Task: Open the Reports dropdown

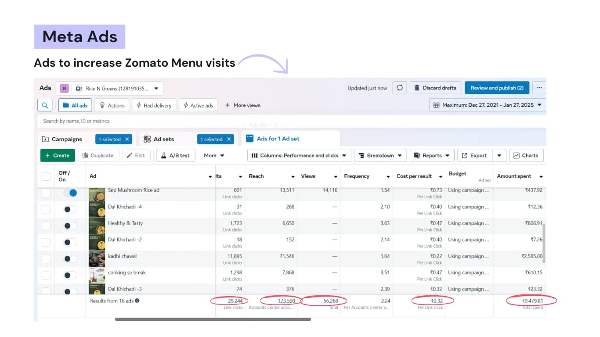Action: click(x=432, y=155)
